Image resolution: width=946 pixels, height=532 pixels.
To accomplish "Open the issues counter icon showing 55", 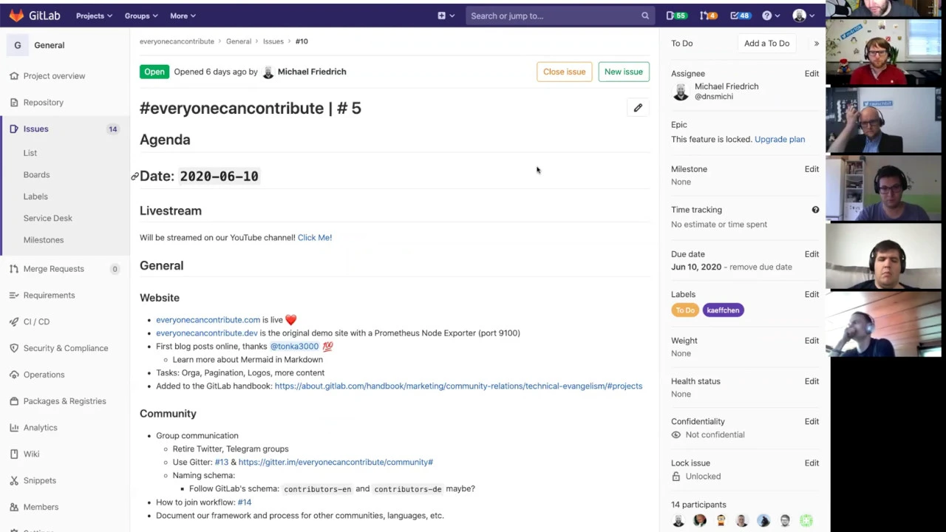I will (676, 16).
